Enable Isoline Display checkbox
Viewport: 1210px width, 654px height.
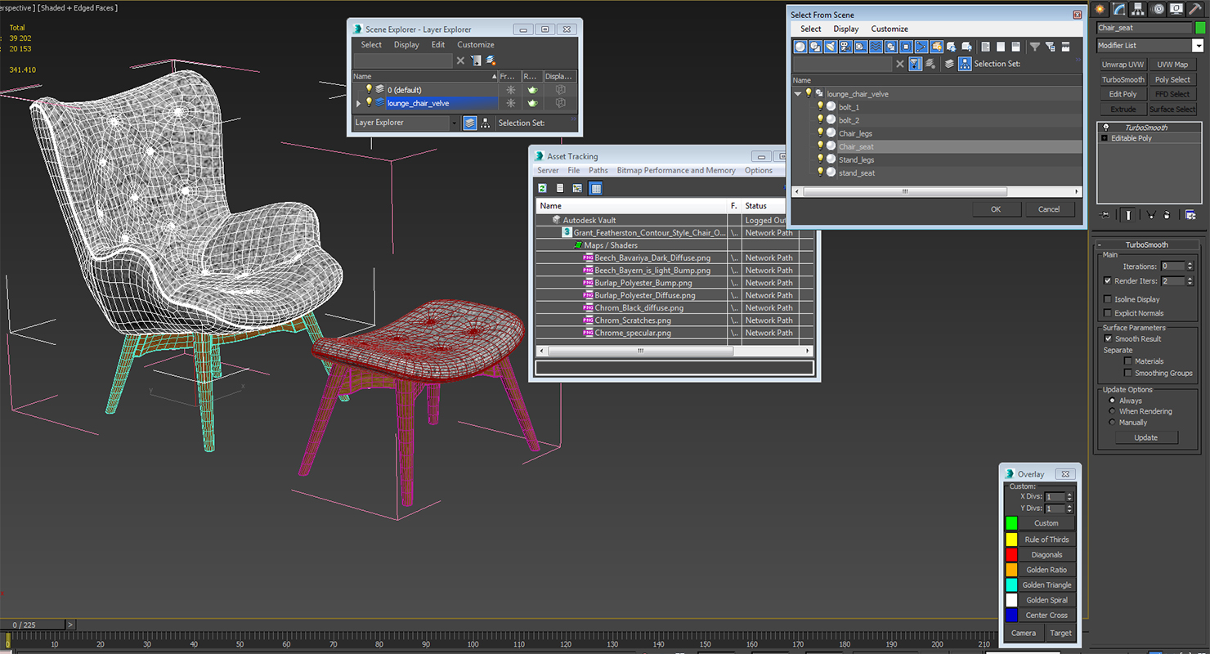point(1108,299)
